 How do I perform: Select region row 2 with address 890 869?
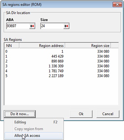(61, 61)
